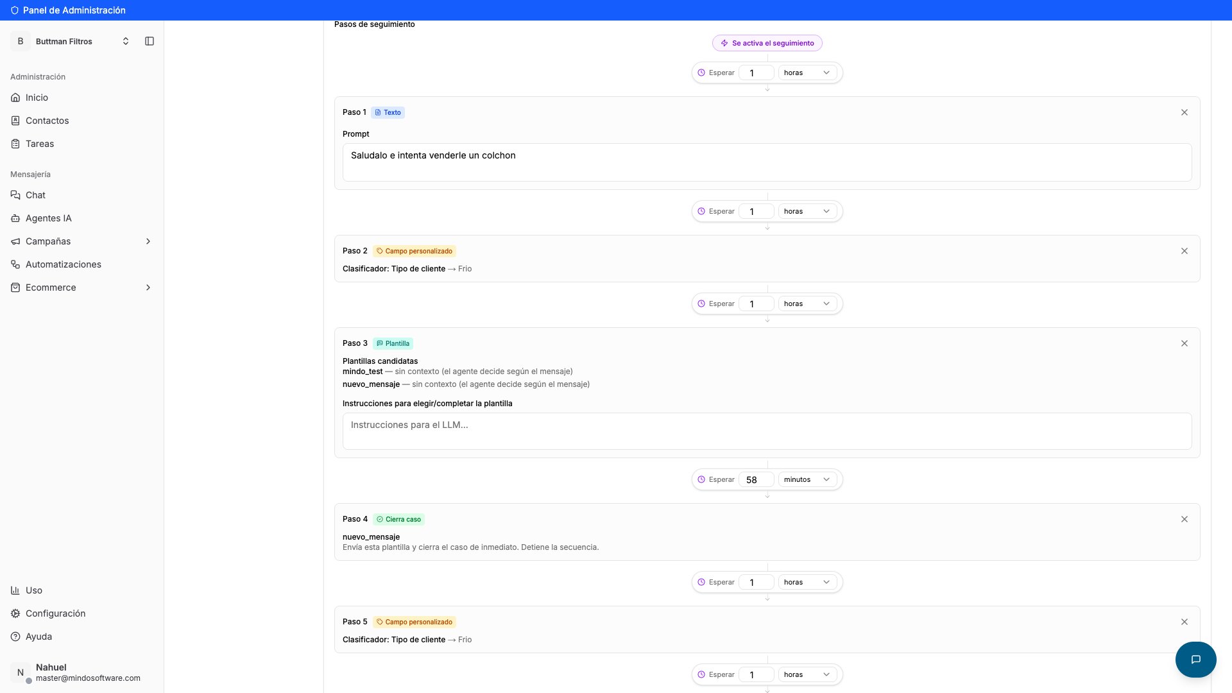
Task: Remove Paso 3 with its X
Action: coord(1185,343)
